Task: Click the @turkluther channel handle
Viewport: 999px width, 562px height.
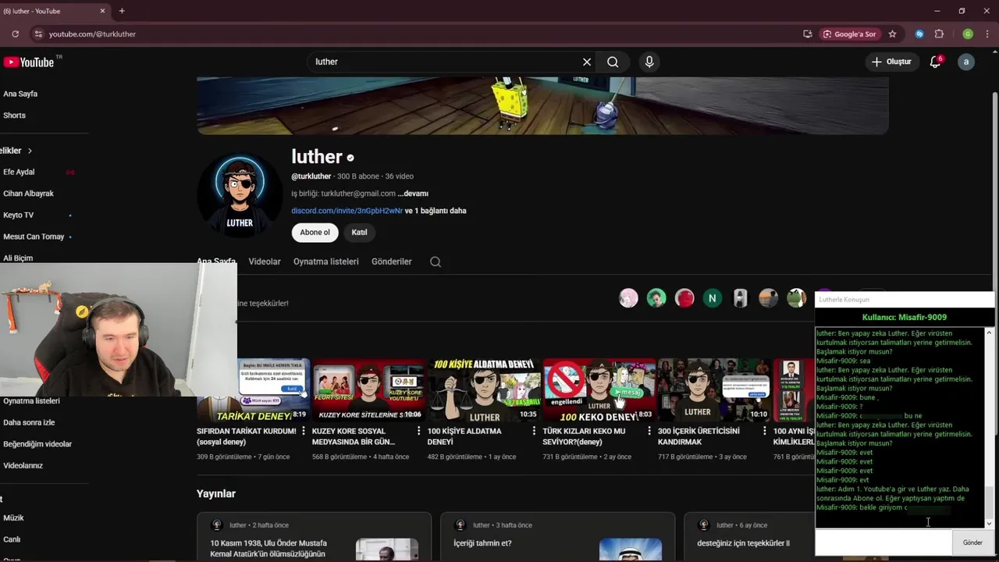Action: (x=311, y=176)
